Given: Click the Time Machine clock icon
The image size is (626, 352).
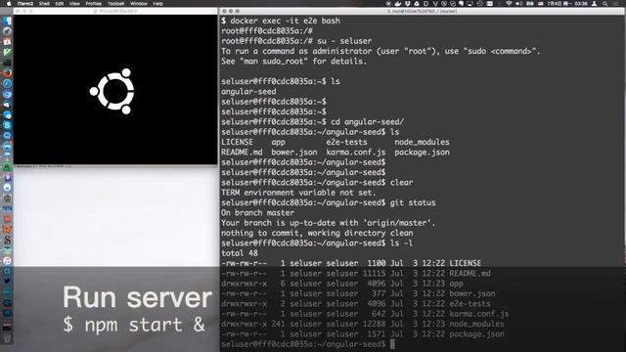Looking at the screenshot, I should click(x=480, y=4).
